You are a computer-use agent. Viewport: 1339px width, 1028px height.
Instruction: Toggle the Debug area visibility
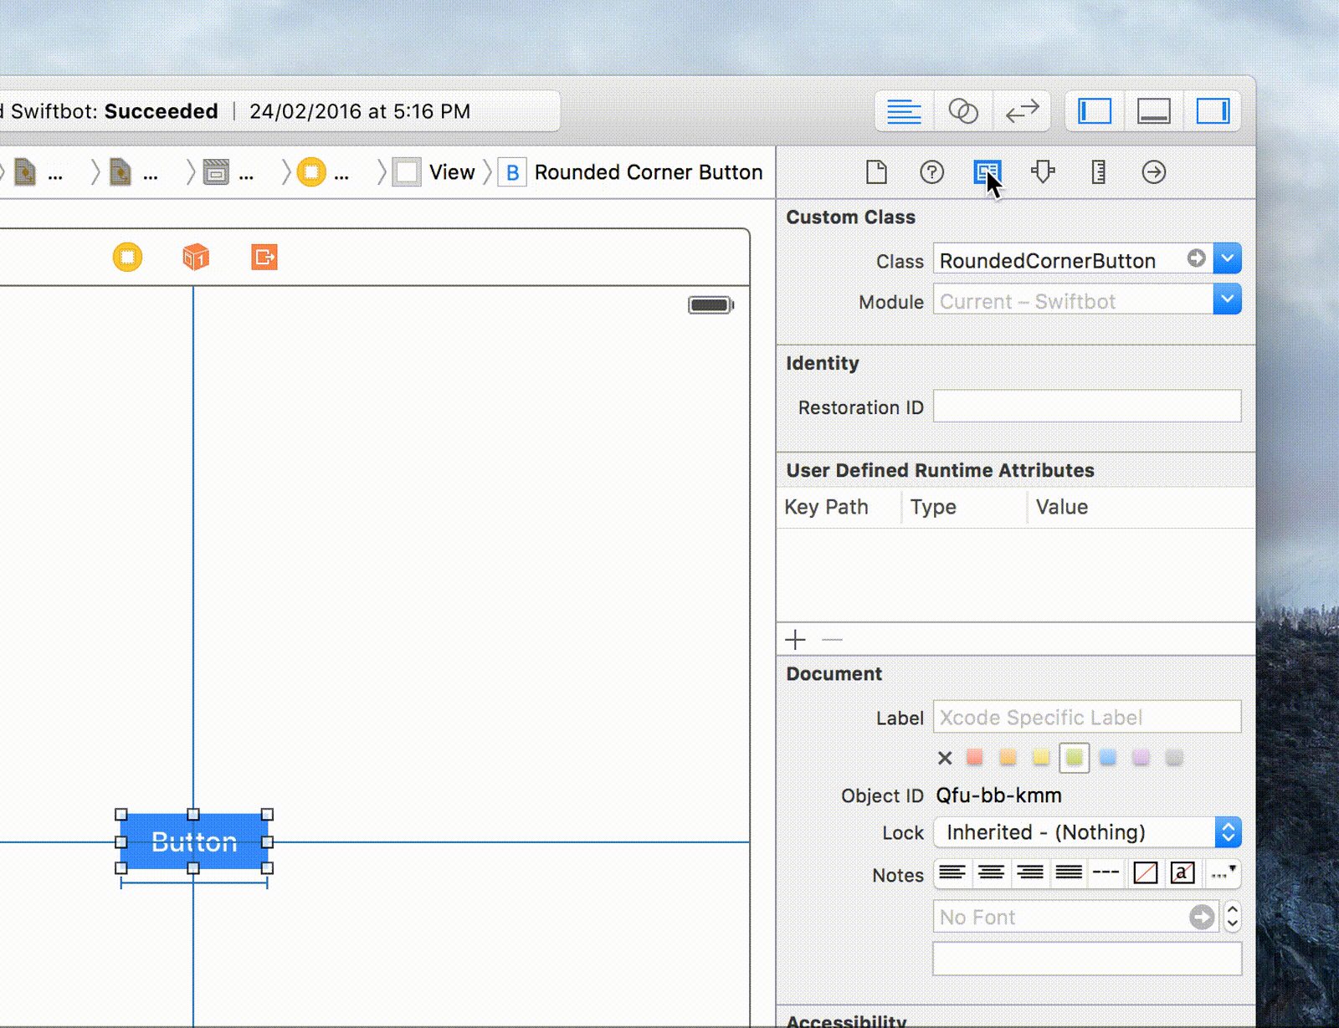(x=1153, y=111)
